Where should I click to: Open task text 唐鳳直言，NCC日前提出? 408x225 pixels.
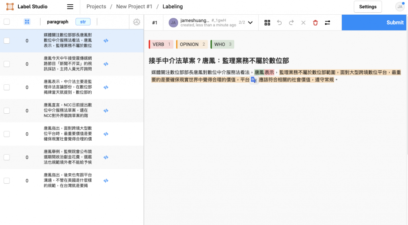coord(68,111)
